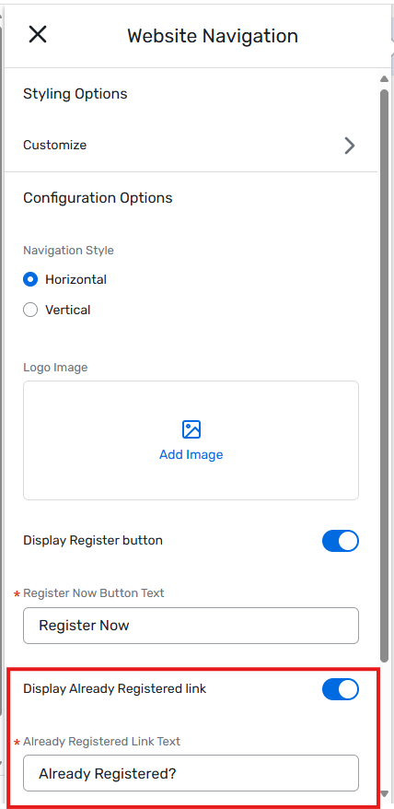The height and width of the screenshot is (809, 394).
Task: Click the Styling Options heading
Action: [x=75, y=94]
